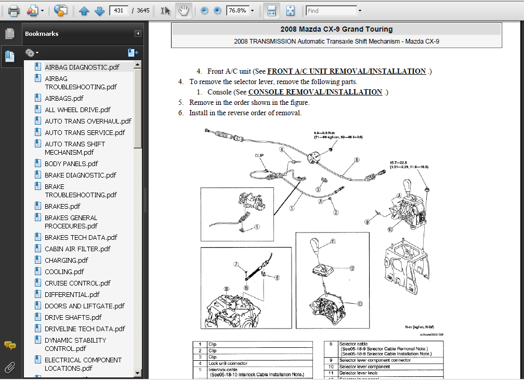The height and width of the screenshot is (380, 524).
Task: Follow CONSOLE REMOVAL/INSTALLATION link
Action: (x=315, y=92)
